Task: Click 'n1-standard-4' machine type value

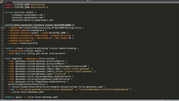Action: click(x=36, y=30)
